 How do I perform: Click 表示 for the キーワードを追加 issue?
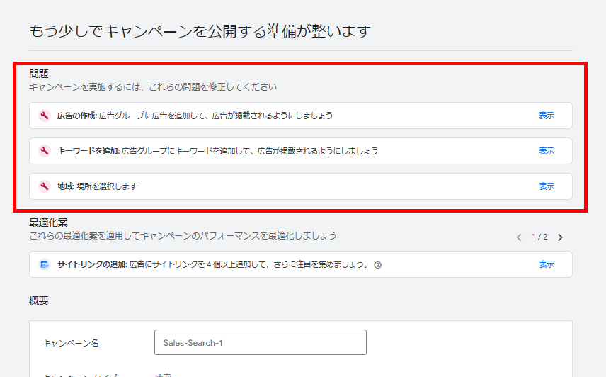[x=546, y=151]
